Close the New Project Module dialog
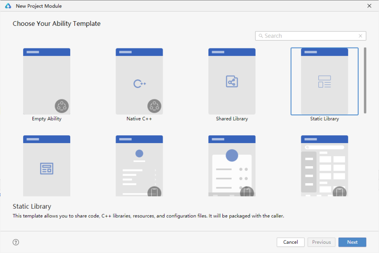This screenshot has width=379, height=253. [x=369, y=6]
